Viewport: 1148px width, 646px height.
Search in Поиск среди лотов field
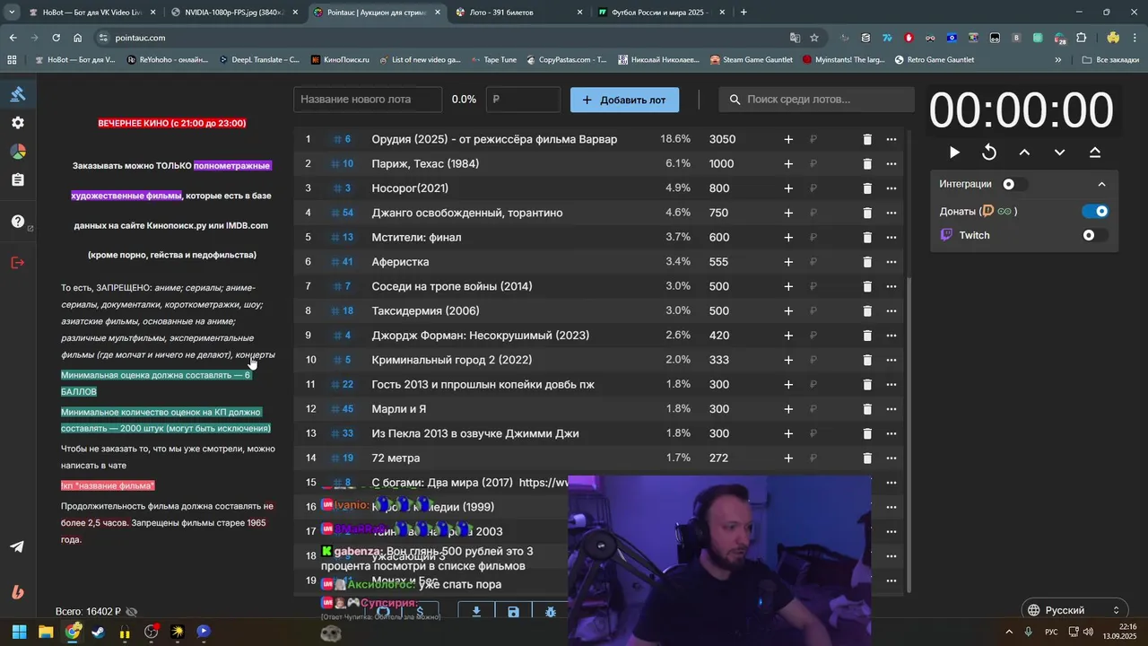pos(817,100)
